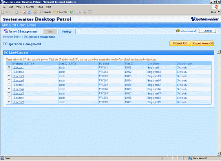Open the Online Manual link
221x161 pixels.
pos(27,25)
